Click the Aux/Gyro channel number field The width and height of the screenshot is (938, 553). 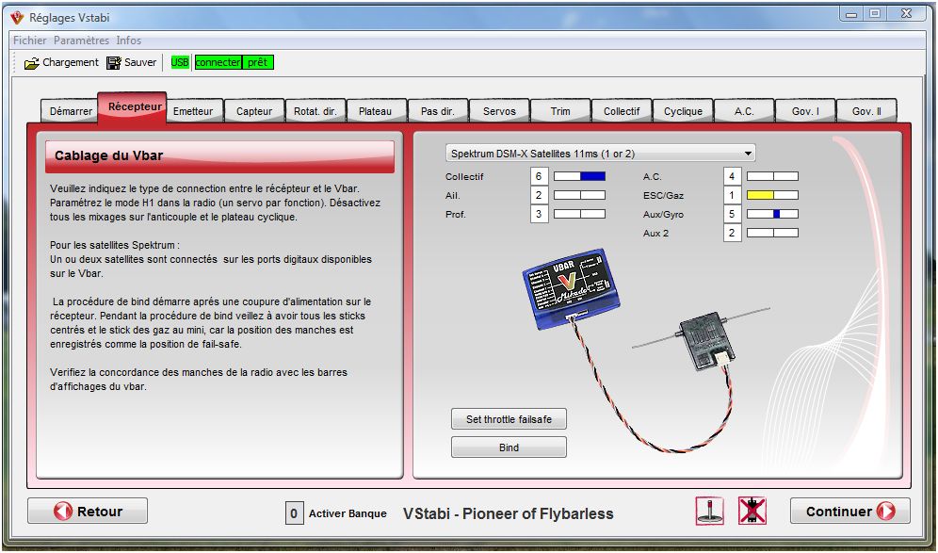coord(732,214)
